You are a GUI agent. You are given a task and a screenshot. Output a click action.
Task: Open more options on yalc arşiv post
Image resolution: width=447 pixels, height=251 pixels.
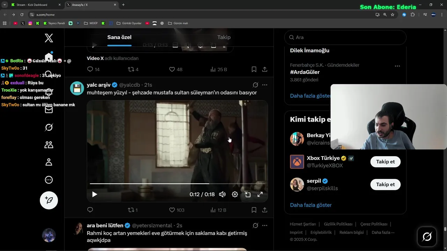pos(265,85)
